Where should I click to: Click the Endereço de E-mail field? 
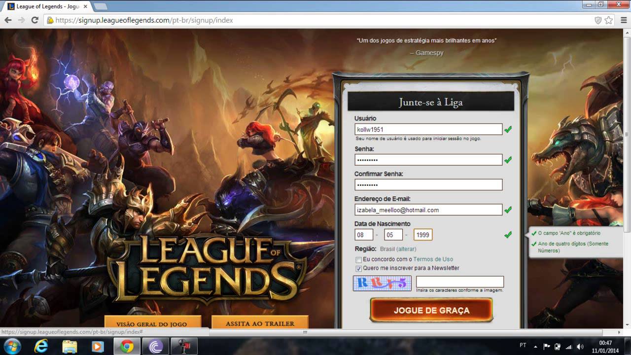[428, 210]
